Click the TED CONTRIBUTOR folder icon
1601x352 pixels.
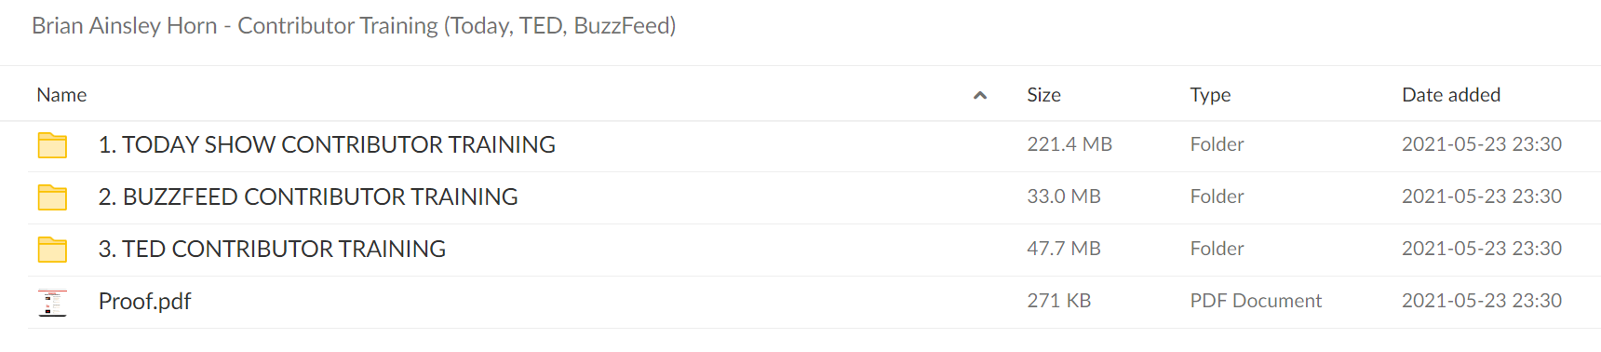(52, 250)
